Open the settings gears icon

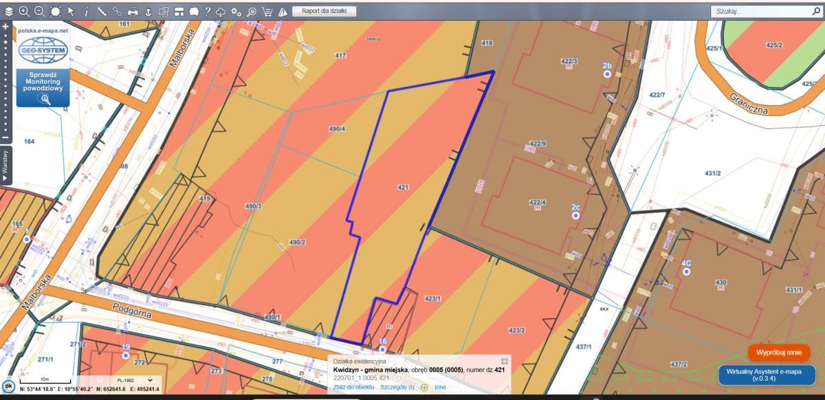tap(236, 11)
